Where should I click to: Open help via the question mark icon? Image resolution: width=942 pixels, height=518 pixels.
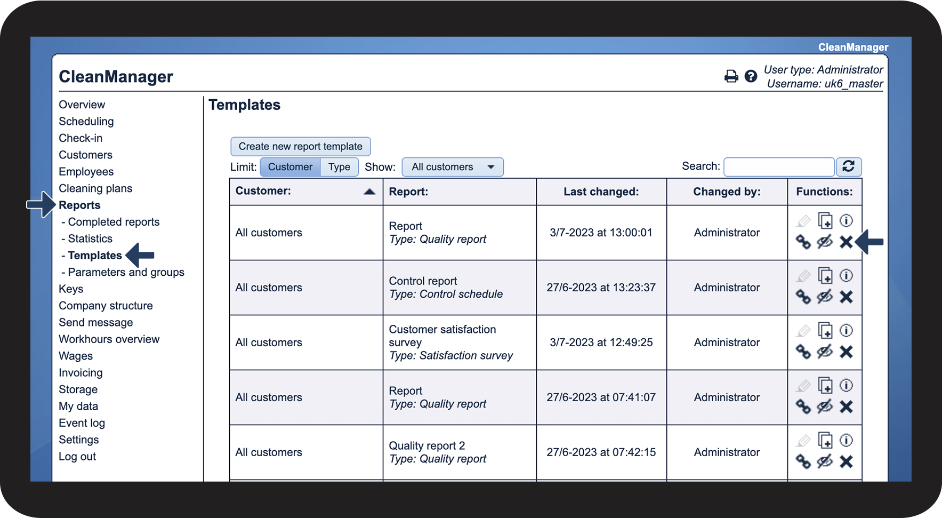pyautogui.click(x=751, y=76)
